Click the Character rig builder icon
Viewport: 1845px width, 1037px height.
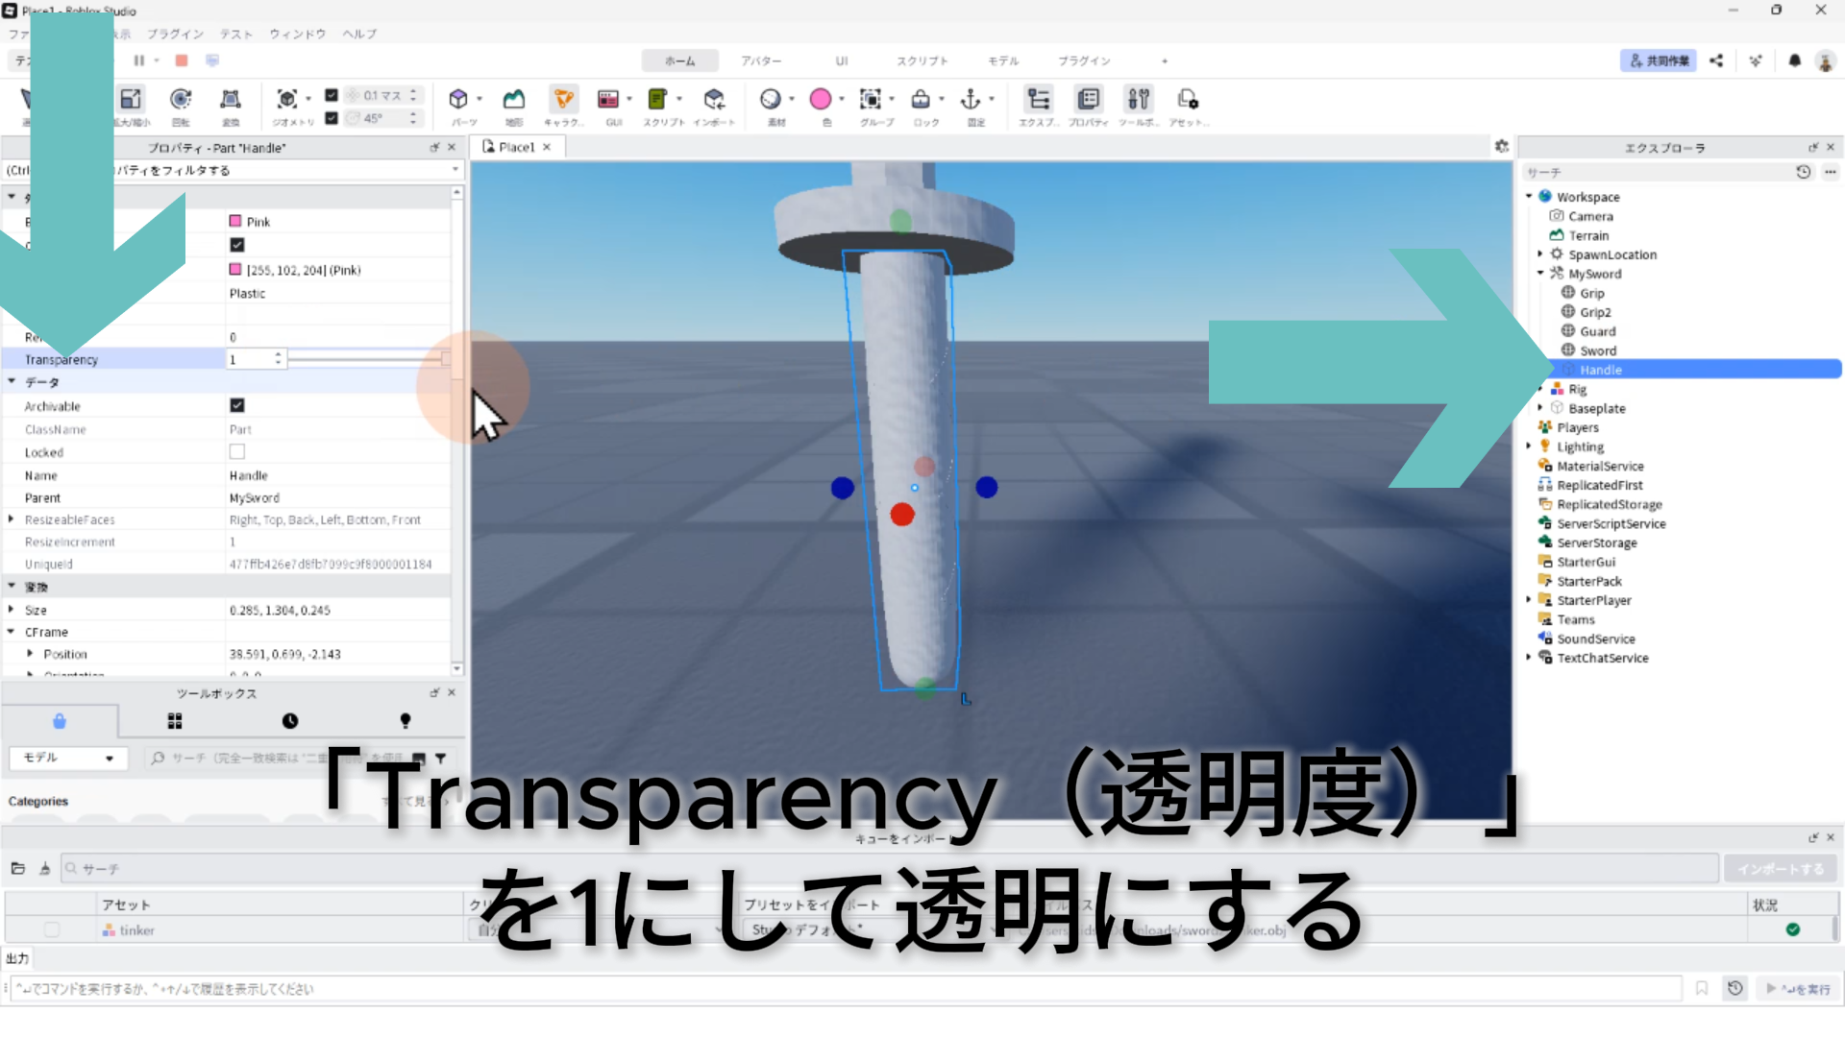(x=563, y=100)
